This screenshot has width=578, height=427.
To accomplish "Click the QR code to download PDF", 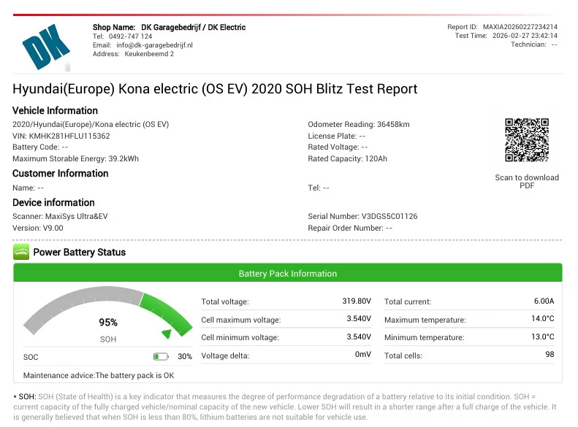I will click(527, 140).
